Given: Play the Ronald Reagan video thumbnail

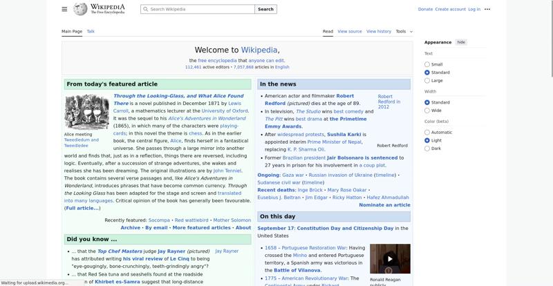Looking at the screenshot, I should (390, 259).
